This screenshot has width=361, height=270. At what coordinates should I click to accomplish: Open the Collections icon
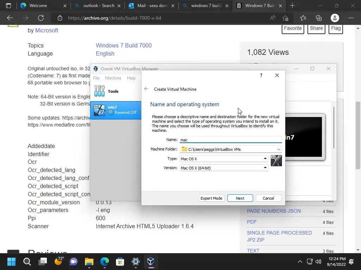[x=319, y=18]
